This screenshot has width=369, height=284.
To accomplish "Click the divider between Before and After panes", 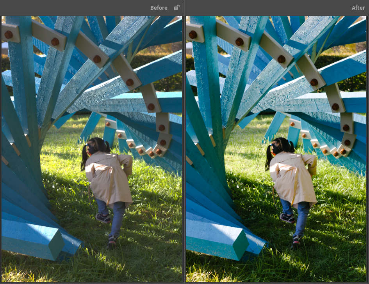I will (184, 148).
